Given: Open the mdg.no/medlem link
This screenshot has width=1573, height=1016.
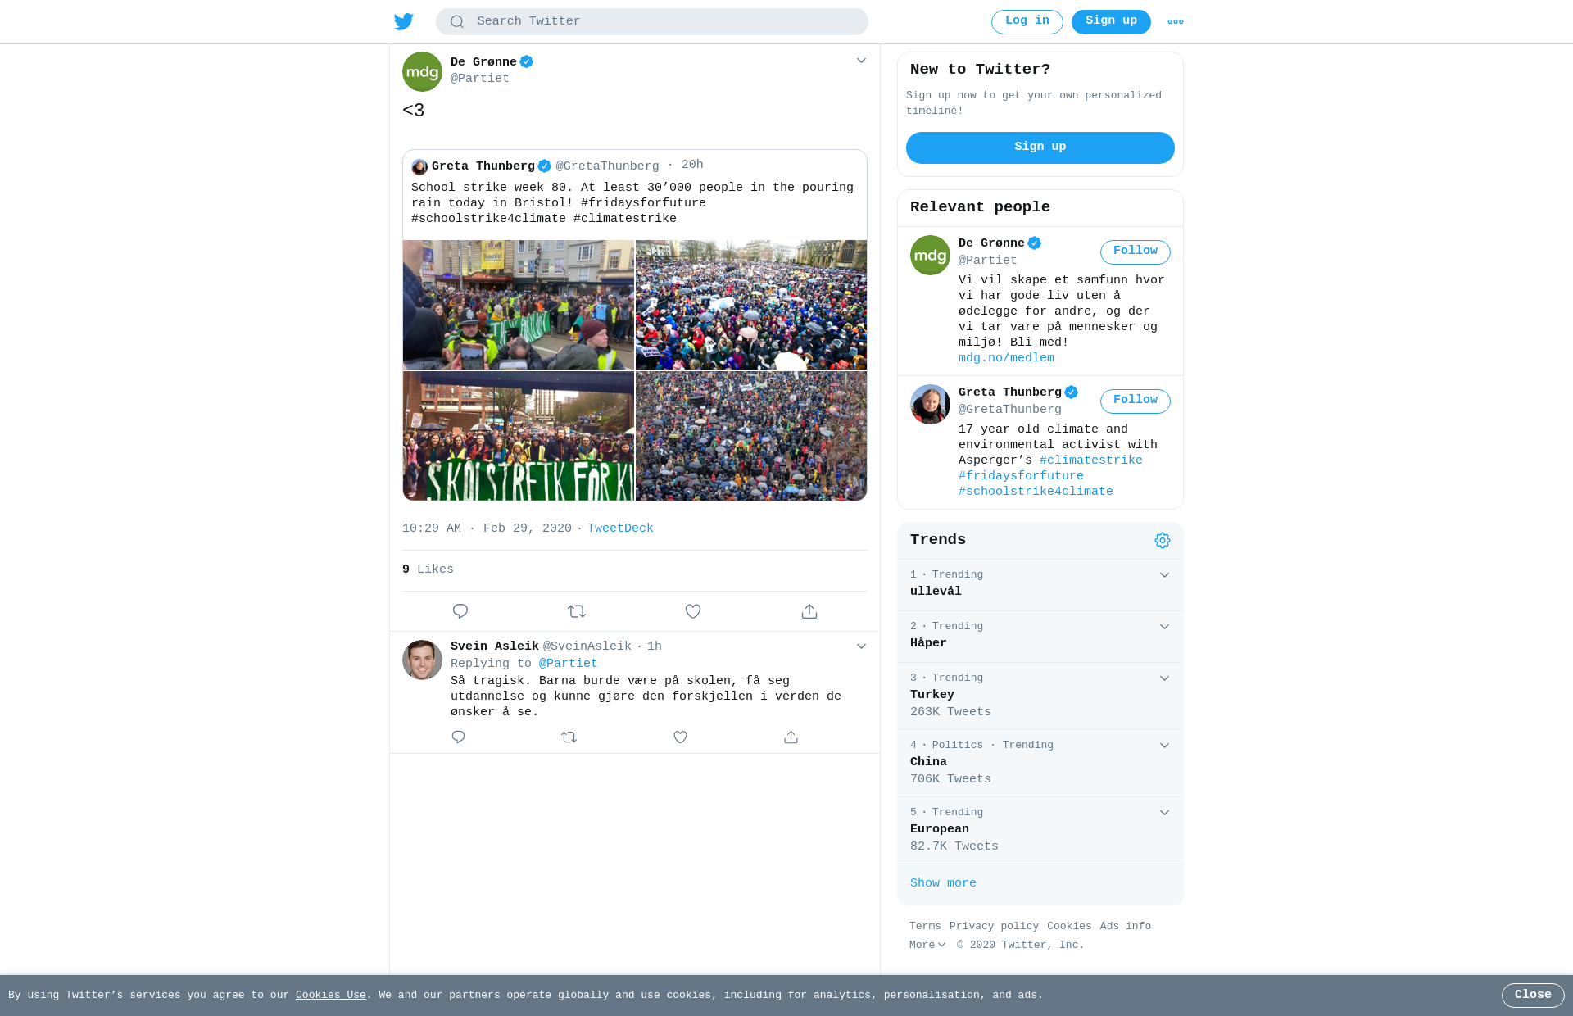Looking at the screenshot, I should point(1006,358).
